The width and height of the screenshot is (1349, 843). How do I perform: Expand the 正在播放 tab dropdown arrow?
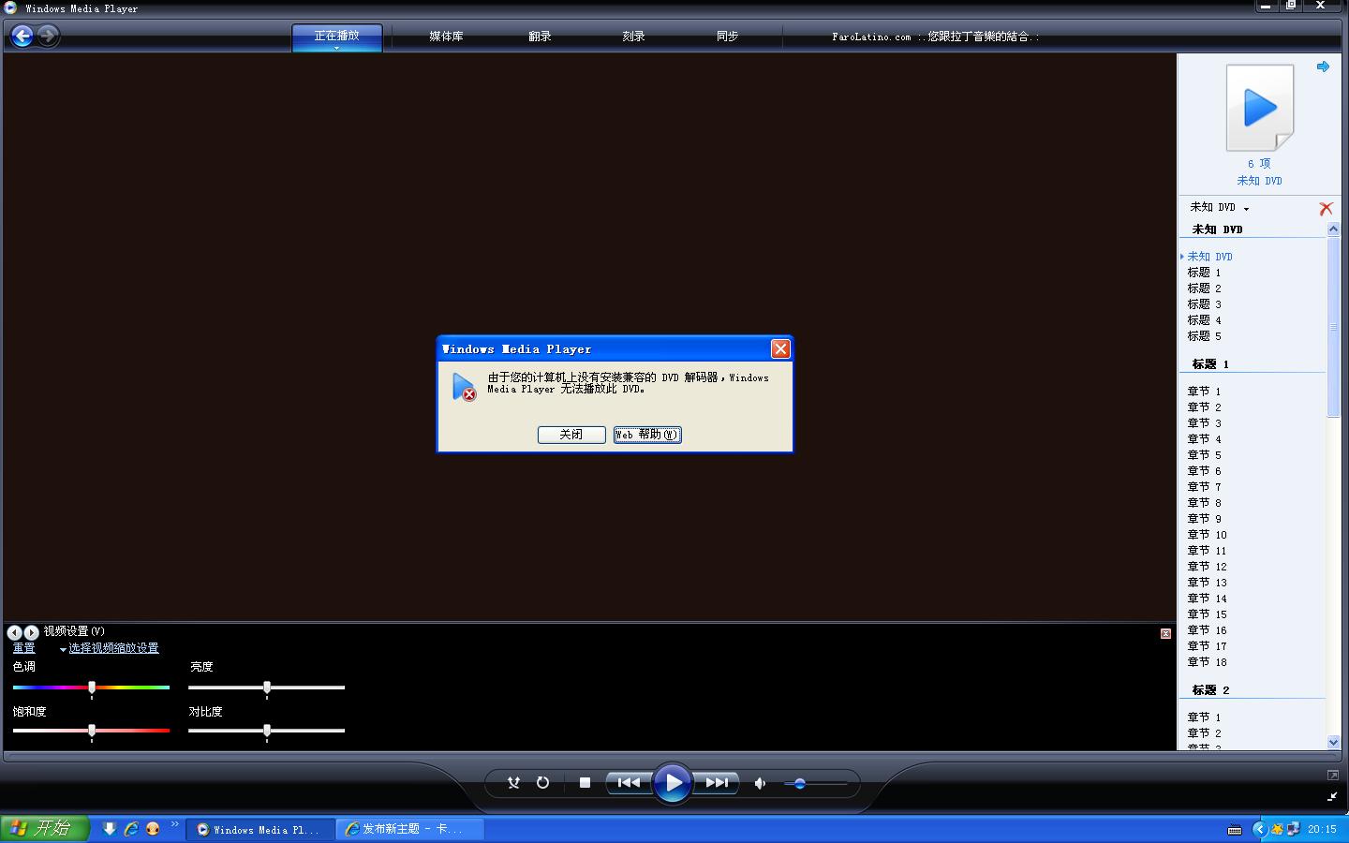click(x=337, y=47)
